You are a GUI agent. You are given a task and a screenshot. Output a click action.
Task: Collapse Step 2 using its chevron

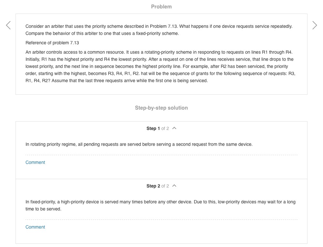(x=174, y=186)
